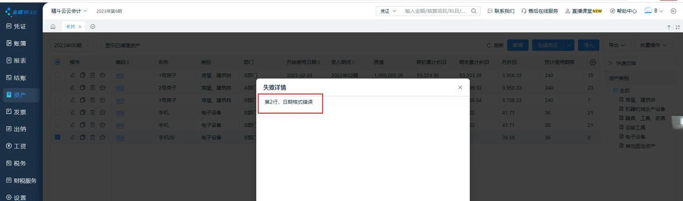
Task: Uncheck the checkbox for row 006
Action: 57,137
